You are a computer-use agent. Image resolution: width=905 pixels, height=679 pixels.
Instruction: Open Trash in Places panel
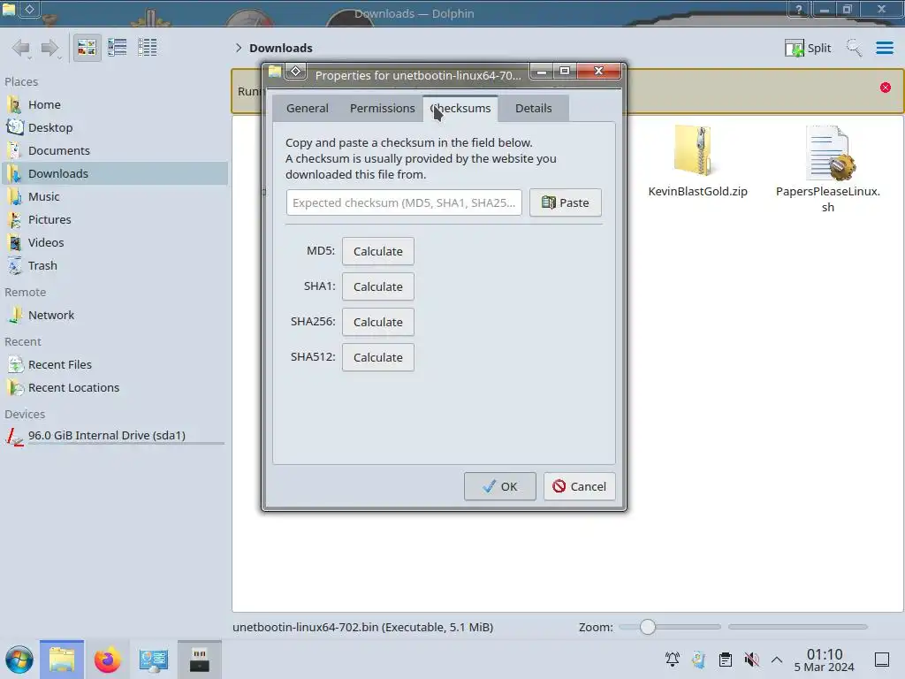click(x=114, y=266)
